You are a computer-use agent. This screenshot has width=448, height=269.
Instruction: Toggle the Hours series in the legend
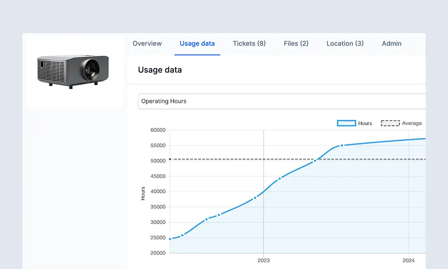pyautogui.click(x=354, y=123)
